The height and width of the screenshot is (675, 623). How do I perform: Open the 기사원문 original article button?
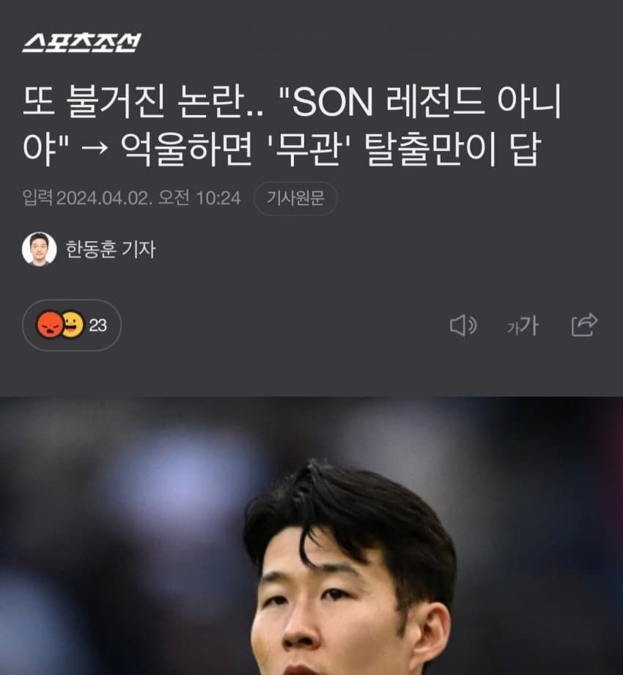[295, 199]
